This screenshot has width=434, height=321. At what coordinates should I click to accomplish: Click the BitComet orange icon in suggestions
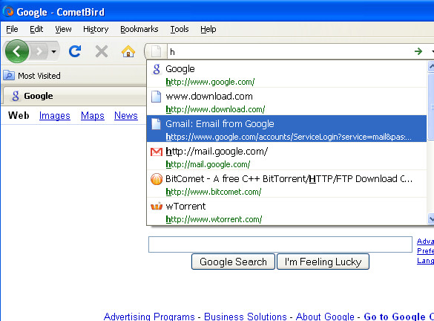(157, 179)
